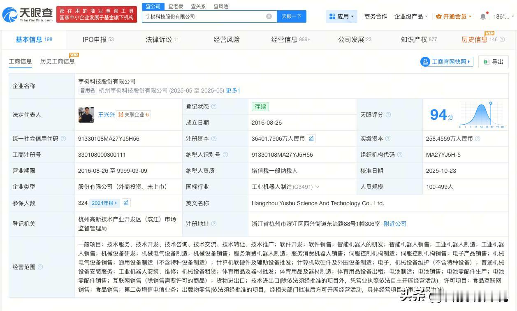Switch to 查老板 search tab
Screen dimensions: 517x311
pos(176,7)
